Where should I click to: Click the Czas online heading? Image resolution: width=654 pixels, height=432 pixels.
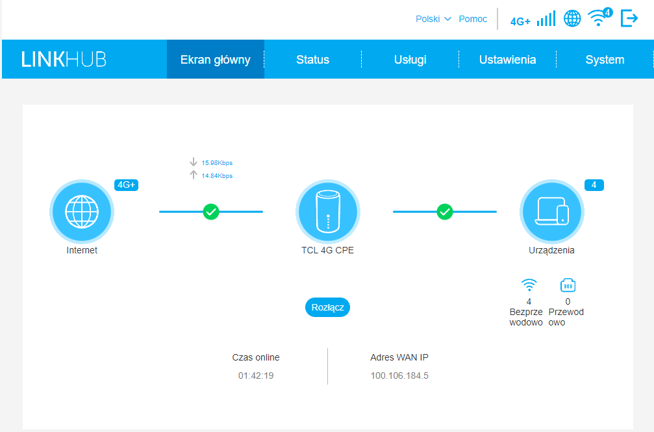256,357
